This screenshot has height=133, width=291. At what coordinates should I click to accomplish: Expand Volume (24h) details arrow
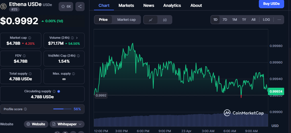[x=77, y=38]
